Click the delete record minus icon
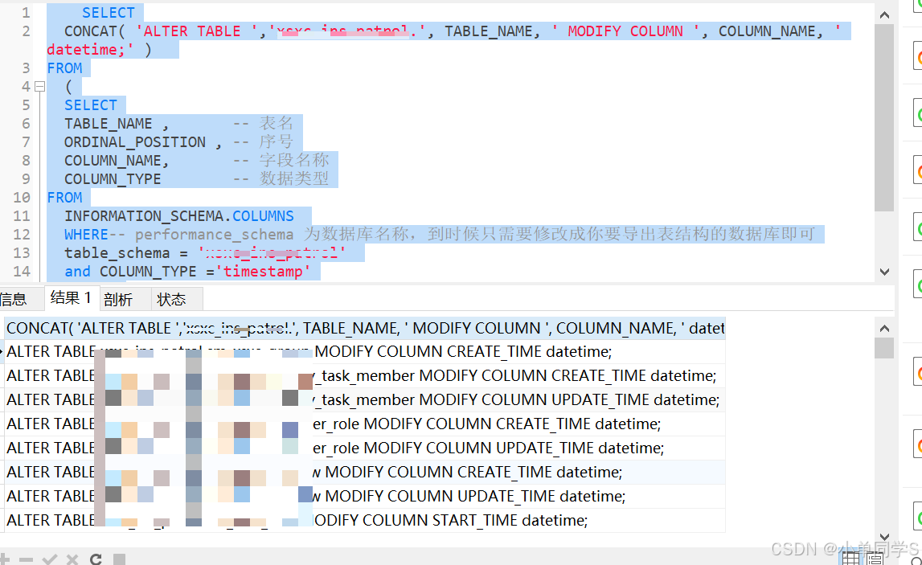This screenshot has width=922, height=565. click(x=27, y=559)
